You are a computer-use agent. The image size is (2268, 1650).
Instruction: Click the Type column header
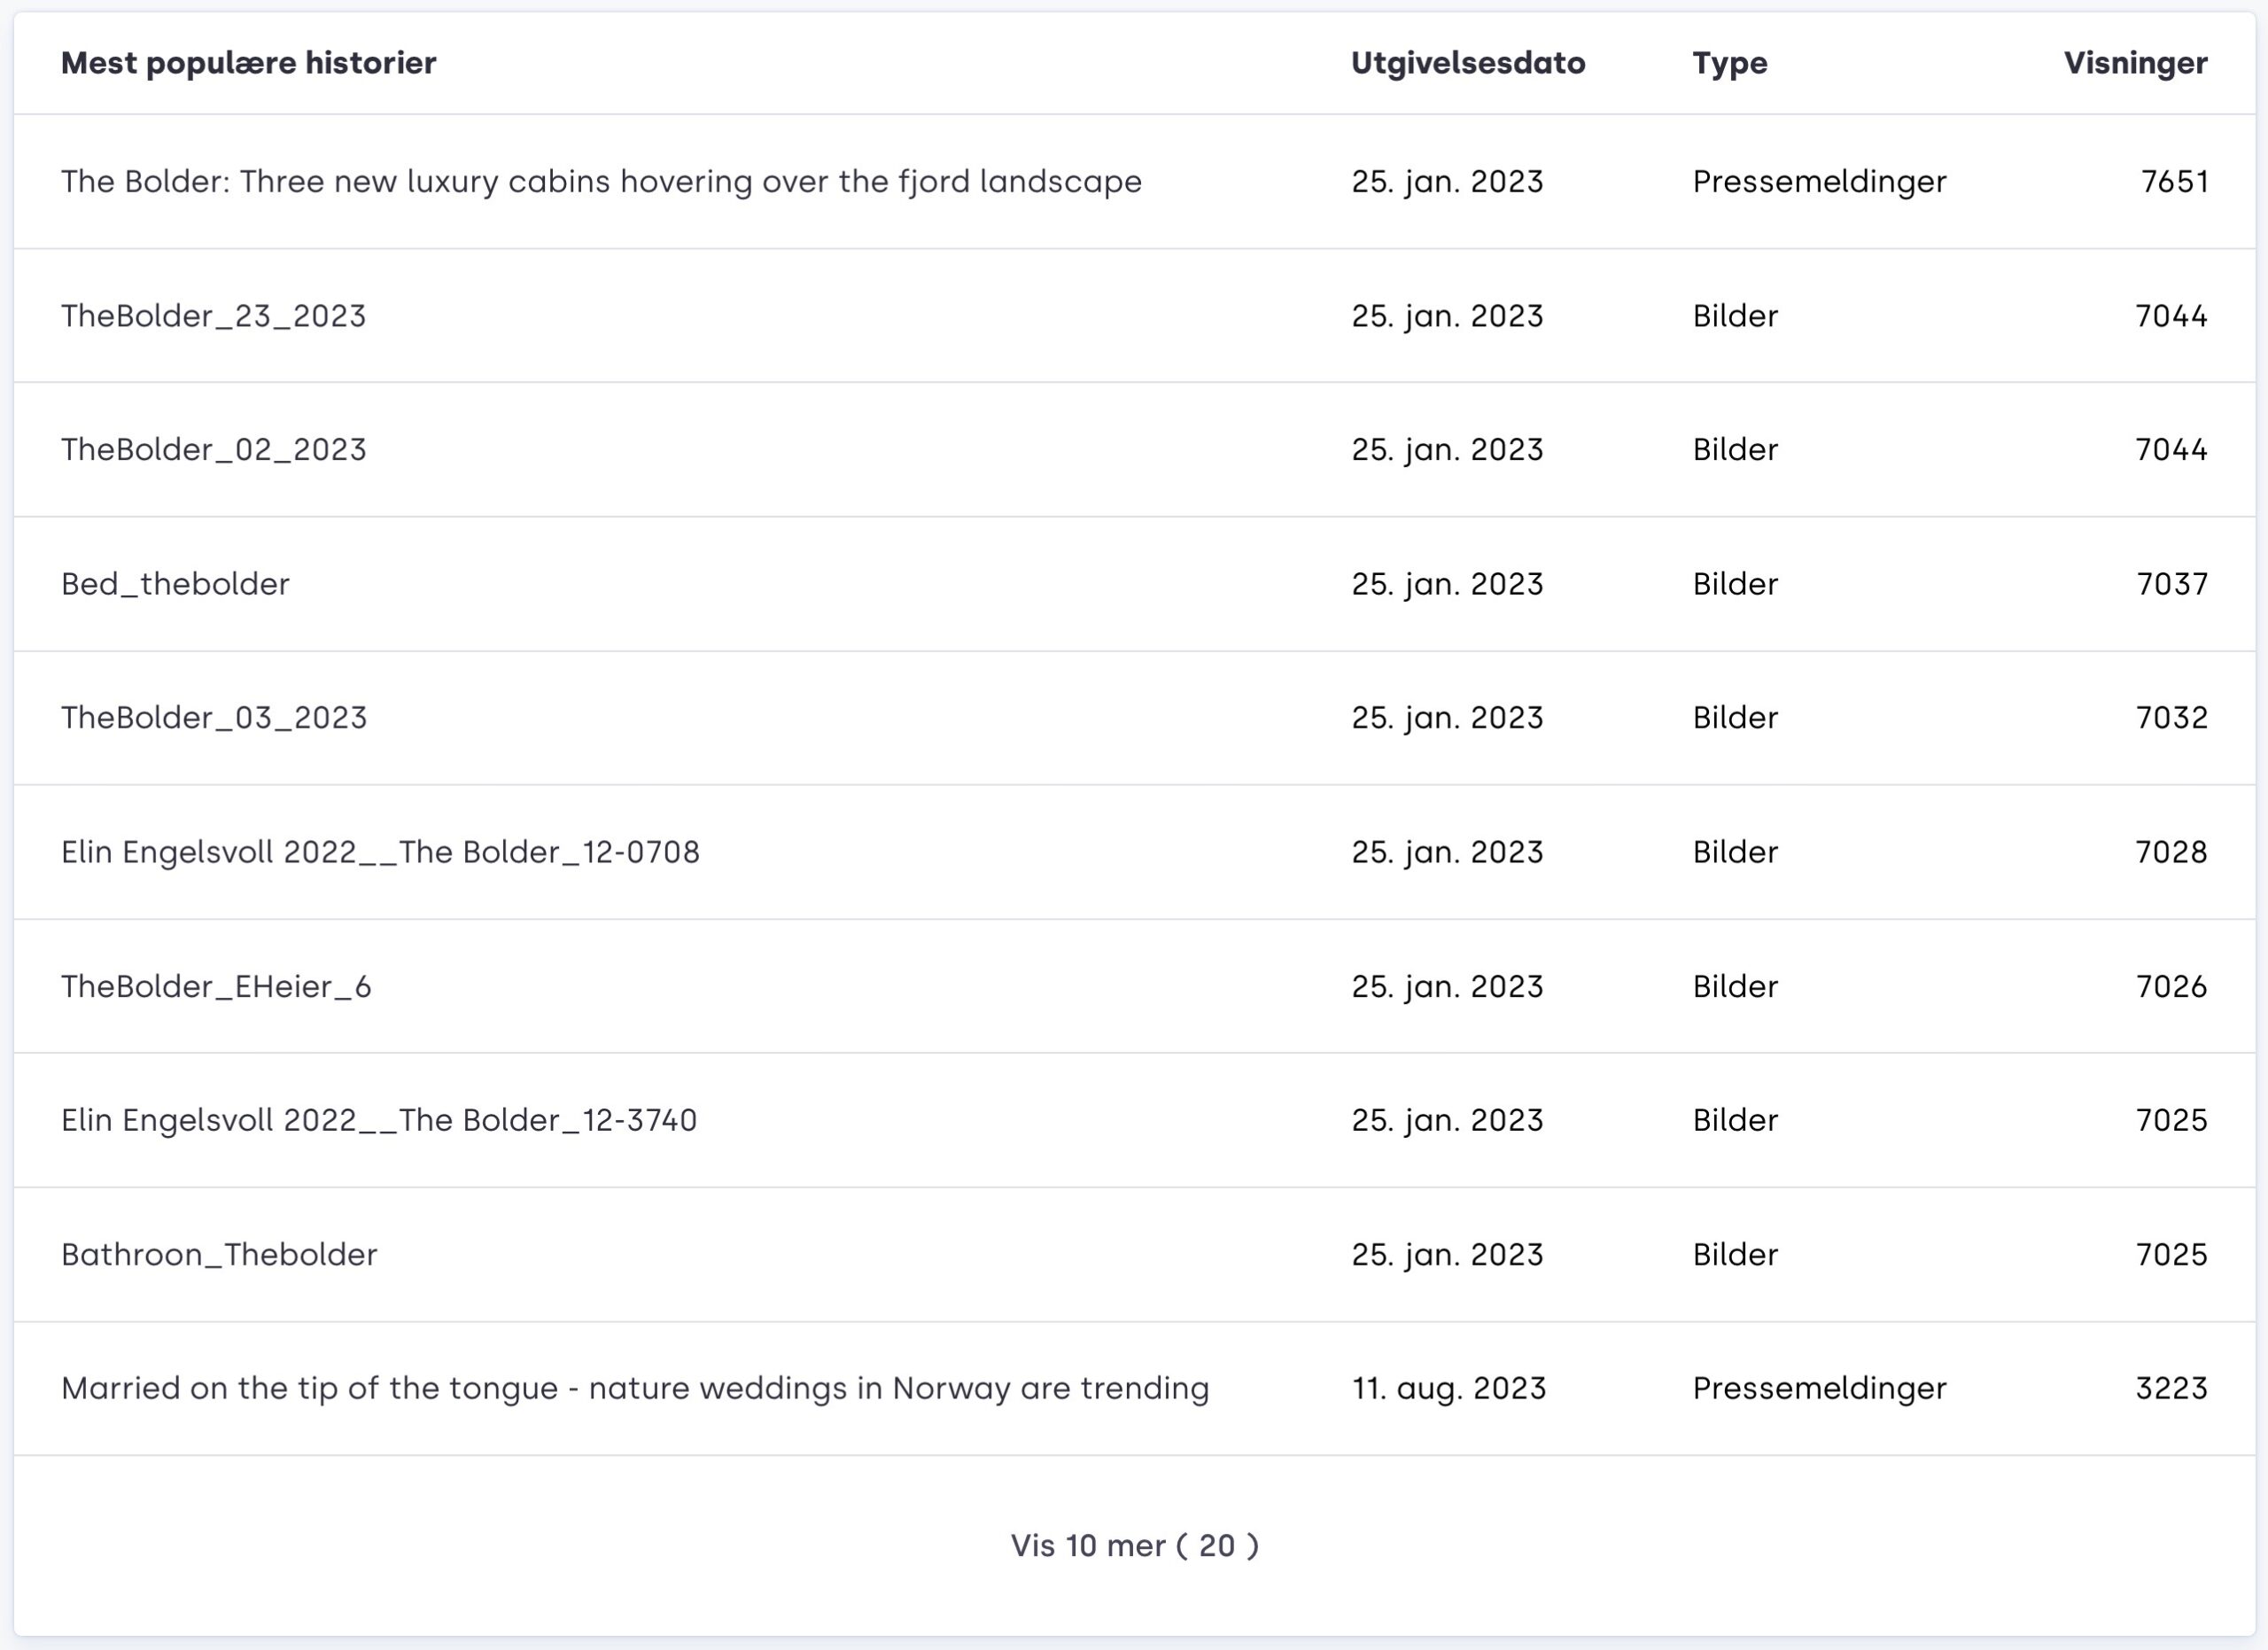(x=1729, y=63)
